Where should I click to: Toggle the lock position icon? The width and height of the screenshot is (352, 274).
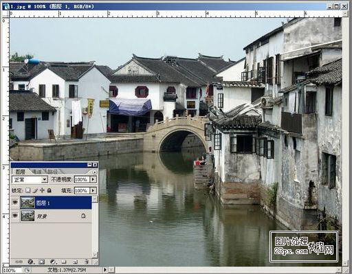(x=42, y=190)
